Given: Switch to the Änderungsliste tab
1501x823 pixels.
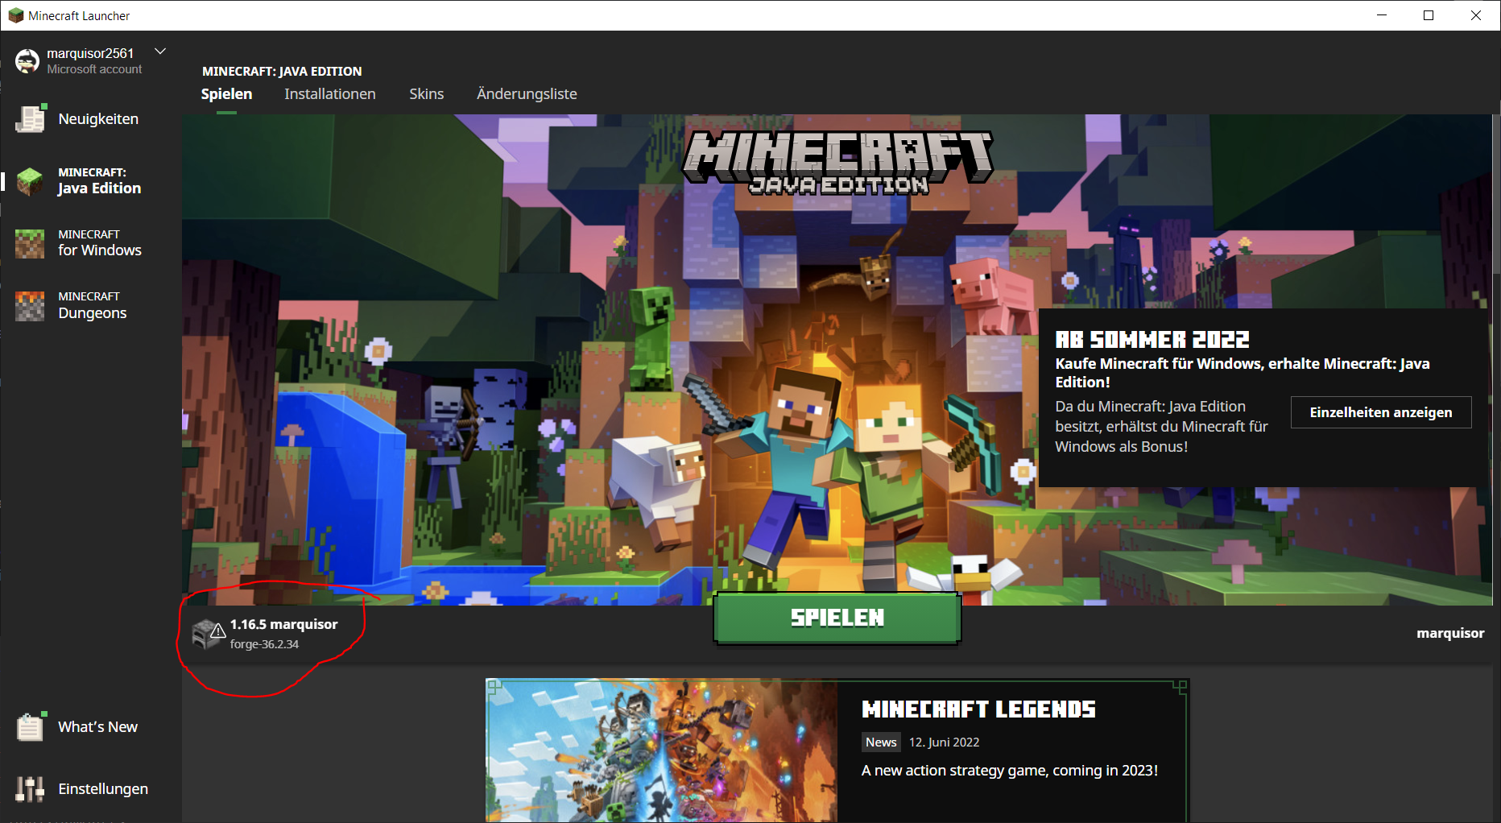Looking at the screenshot, I should coord(527,94).
